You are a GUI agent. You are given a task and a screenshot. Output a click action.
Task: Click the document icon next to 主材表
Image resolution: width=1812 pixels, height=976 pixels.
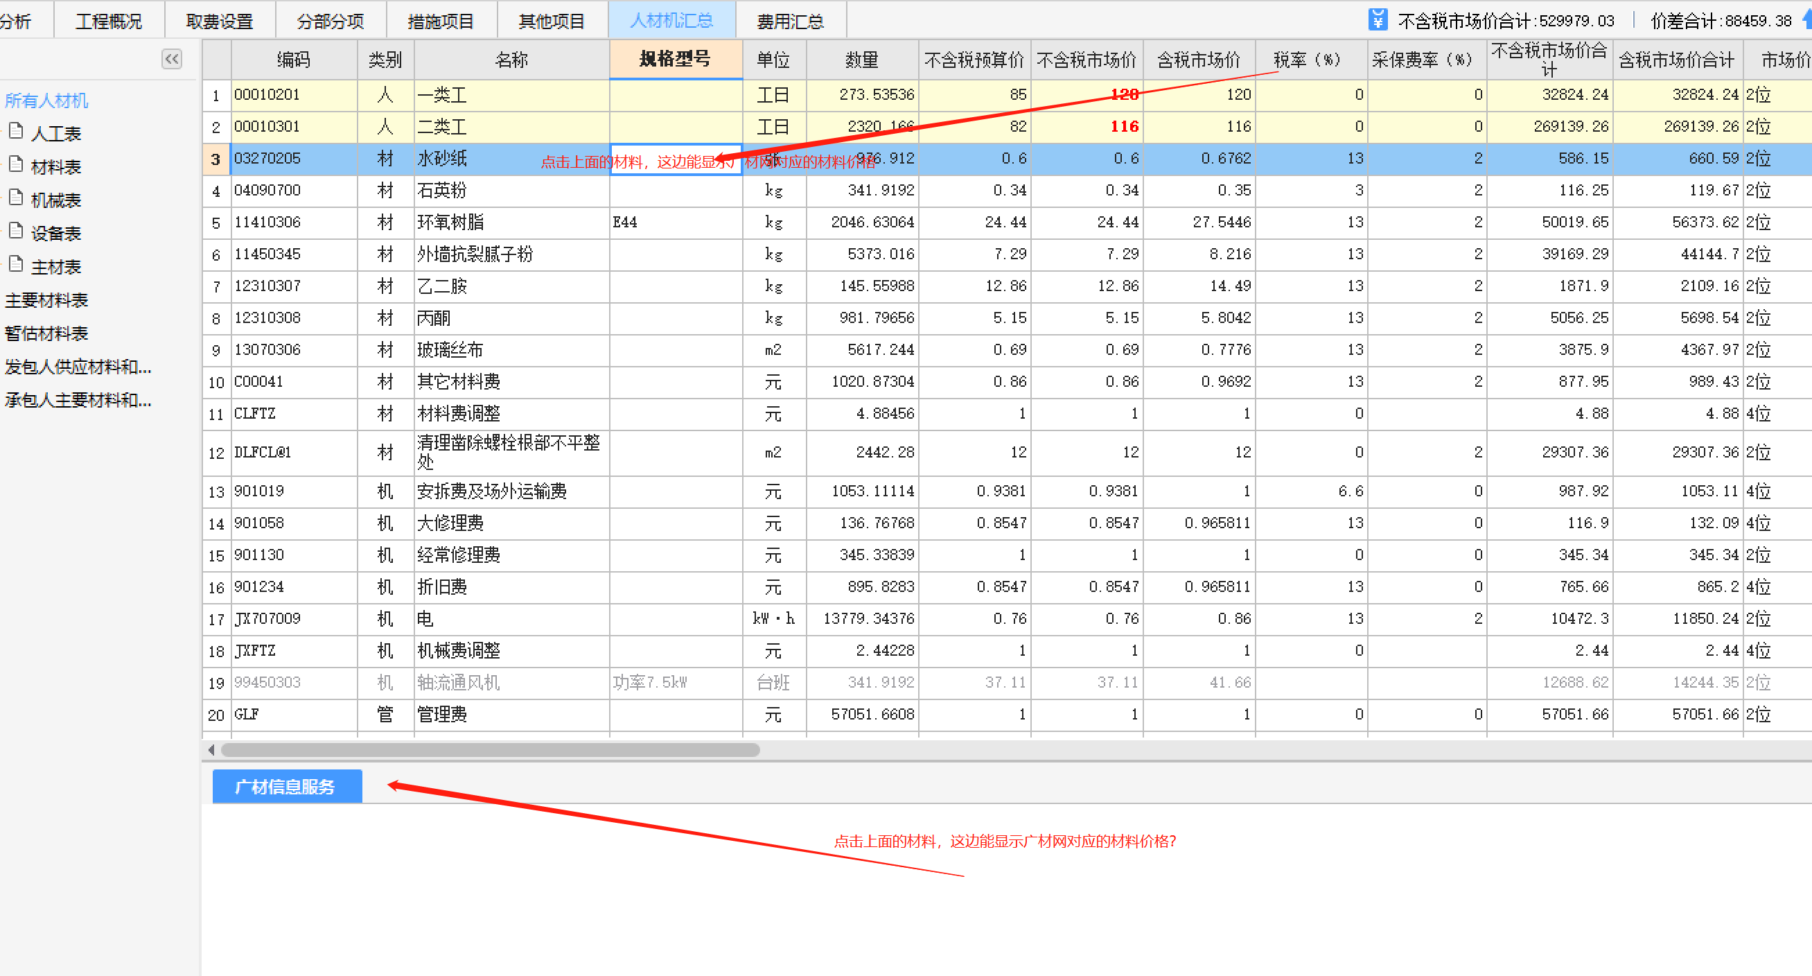coord(17,265)
